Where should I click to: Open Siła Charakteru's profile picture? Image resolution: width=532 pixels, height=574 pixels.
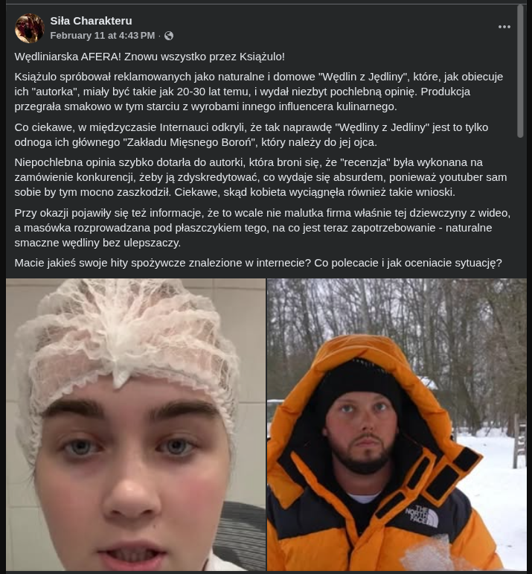coord(29,28)
